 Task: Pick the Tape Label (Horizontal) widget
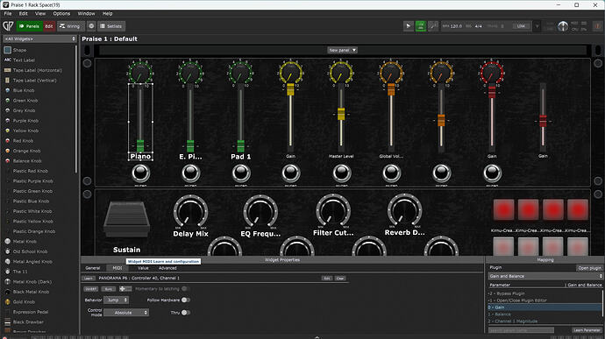pos(32,70)
